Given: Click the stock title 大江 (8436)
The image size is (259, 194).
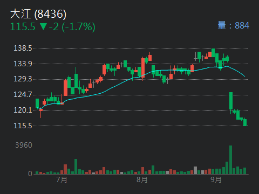Looking at the screenshot, I should [38, 14].
